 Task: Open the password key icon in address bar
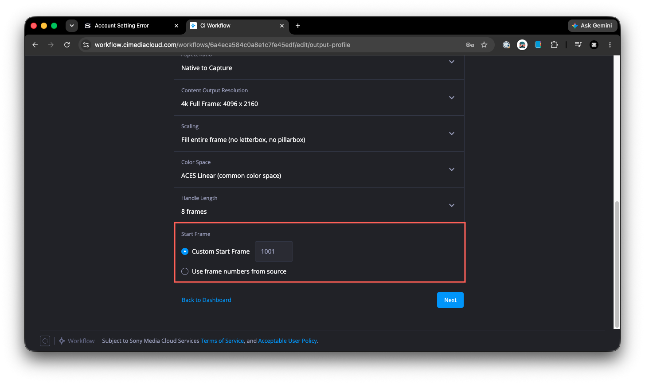click(470, 45)
